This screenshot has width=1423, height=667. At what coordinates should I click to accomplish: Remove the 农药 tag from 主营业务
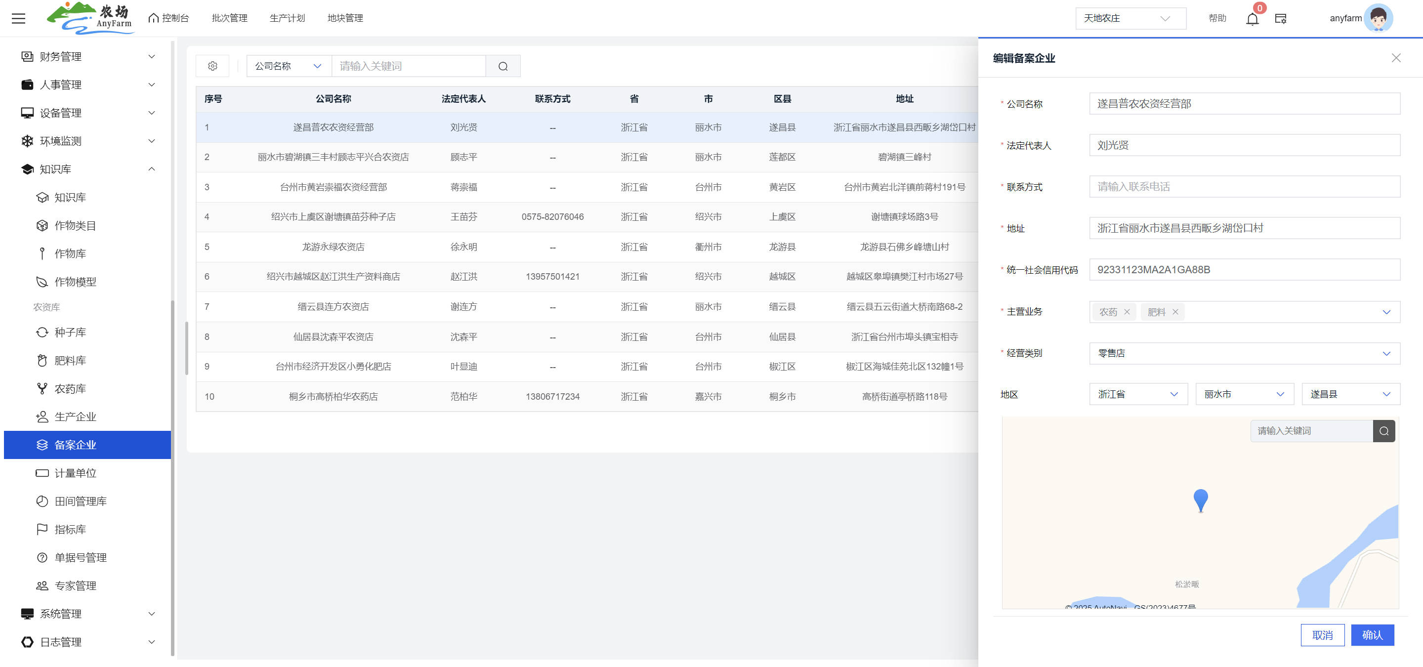[x=1127, y=312]
